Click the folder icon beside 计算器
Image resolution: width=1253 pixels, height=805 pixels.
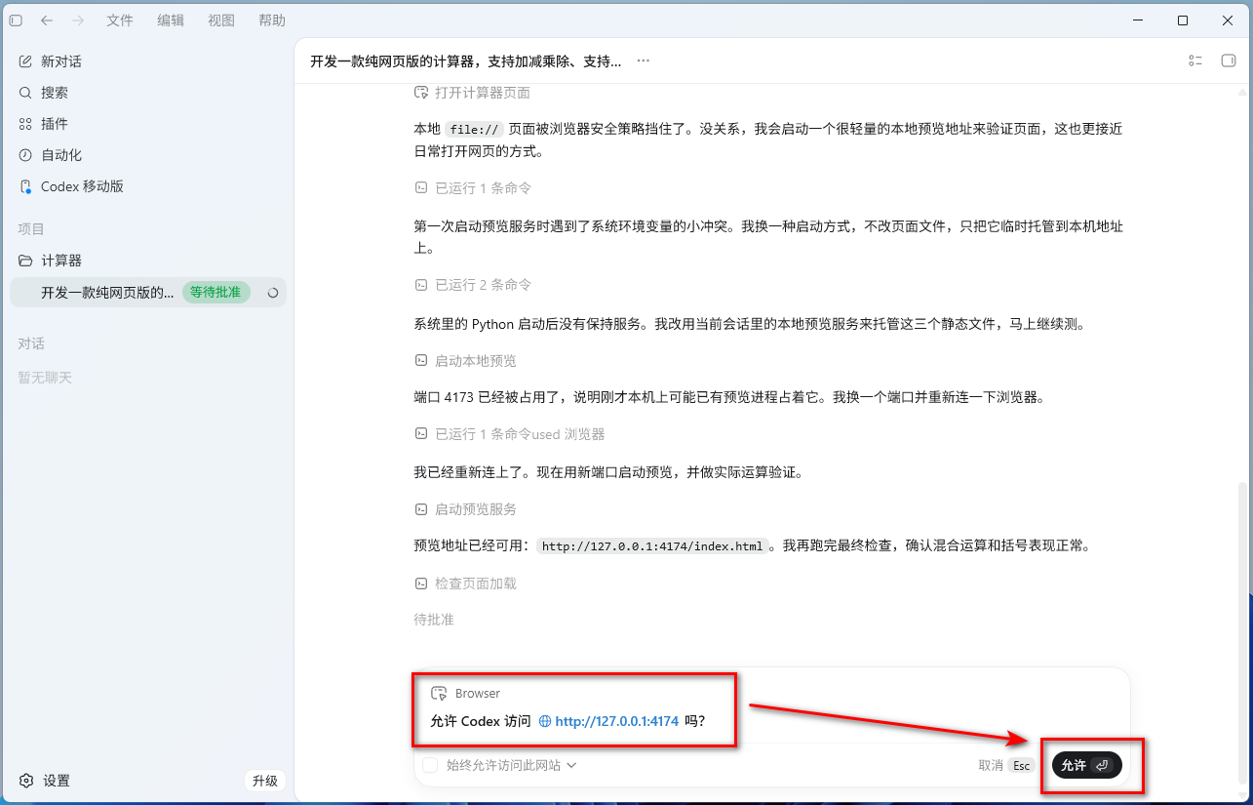coord(25,261)
